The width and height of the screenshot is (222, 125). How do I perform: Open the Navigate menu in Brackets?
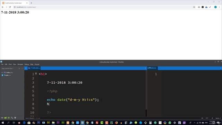20,64
